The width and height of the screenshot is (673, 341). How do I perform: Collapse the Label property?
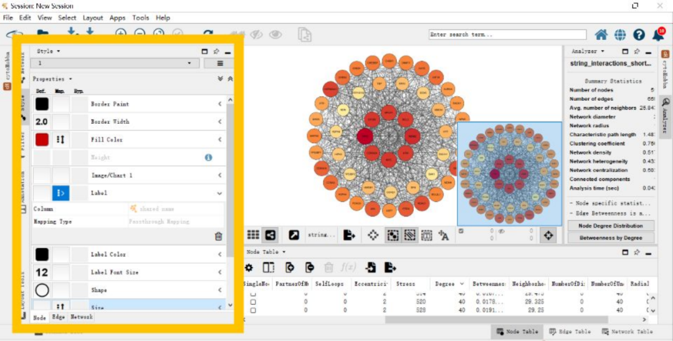point(220,194)
